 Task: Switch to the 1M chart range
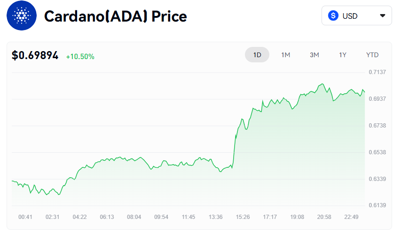(286, 55)
